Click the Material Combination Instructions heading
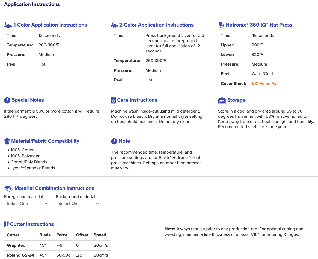This screenshot has height=259, width=318. pyautogui.click(x=54, y=188)
